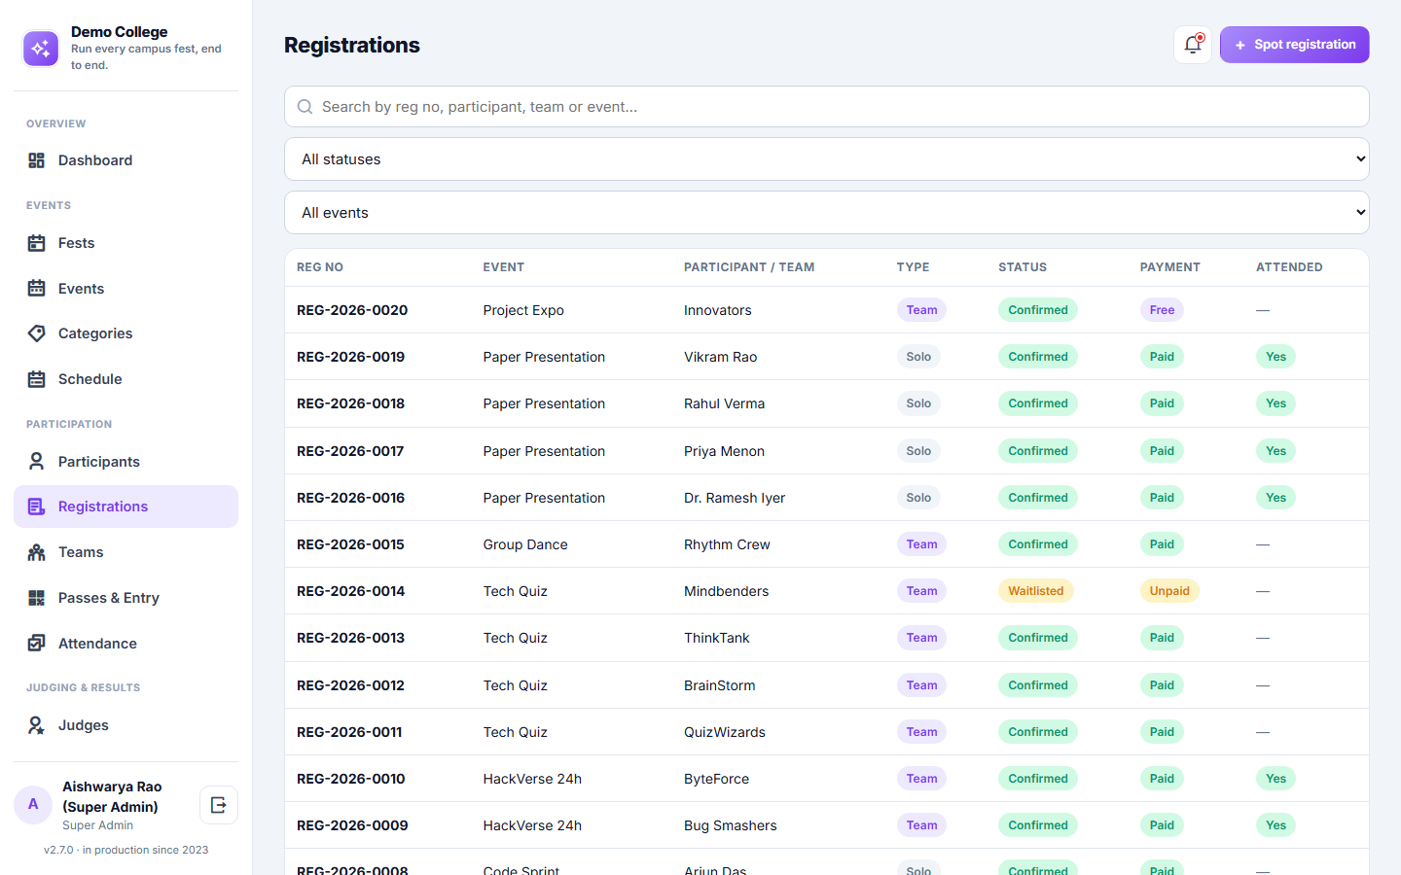
Task: Click the Free payment badge for Innovators
Action: coord(1162,310)
